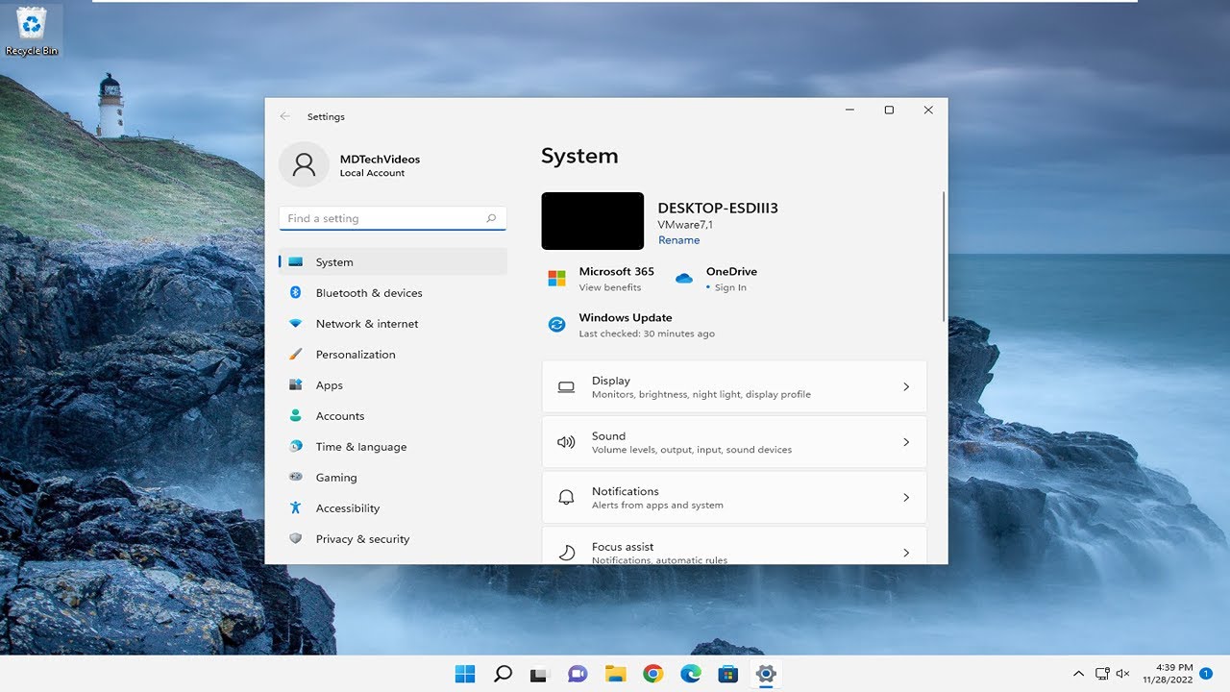Viewport: 1230px width, 692px height.
Task: Click the Recycle Bin desktop icon
Action: 32,31
